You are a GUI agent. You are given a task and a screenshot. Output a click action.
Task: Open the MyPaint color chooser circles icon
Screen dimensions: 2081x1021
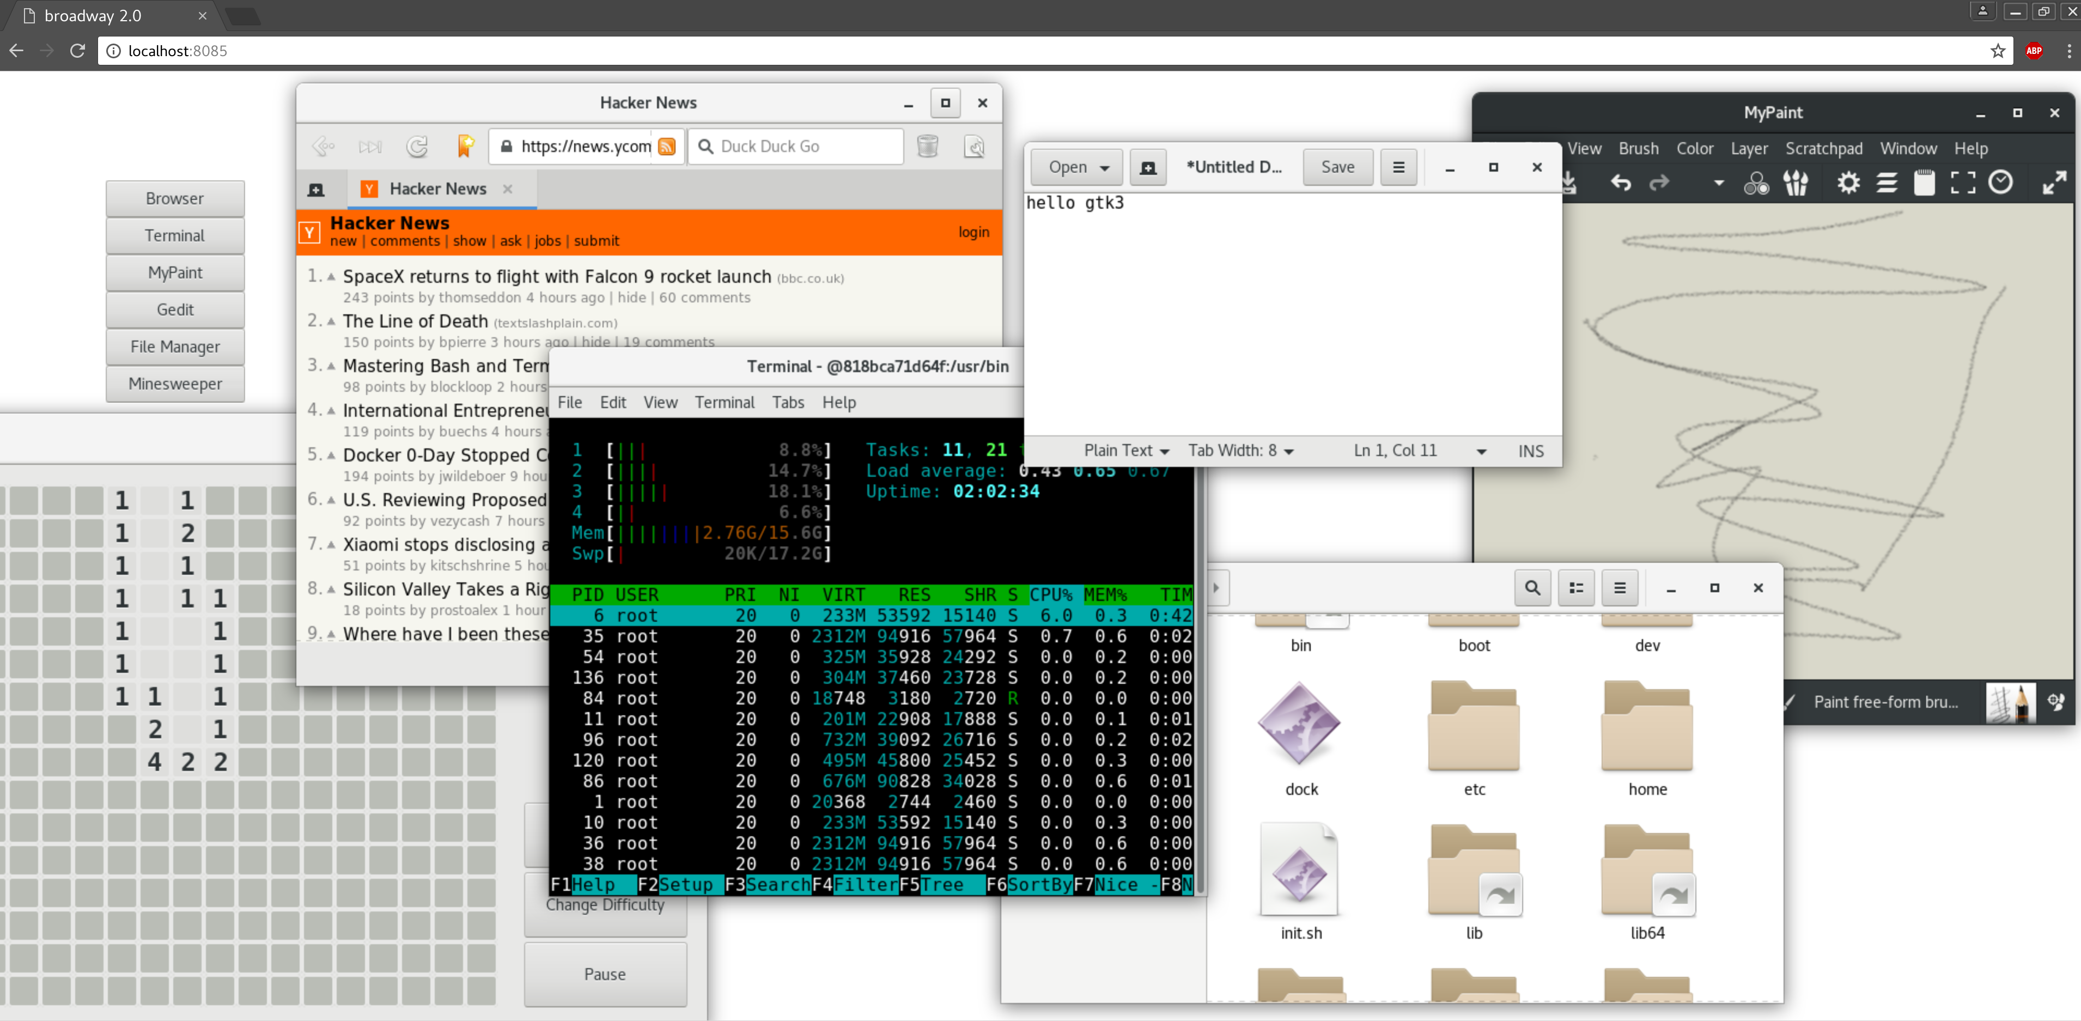tap(1755, 183)
